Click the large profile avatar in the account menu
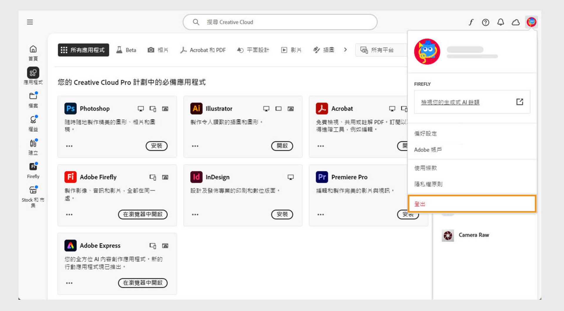564x311 pixels. pos(427,52)
